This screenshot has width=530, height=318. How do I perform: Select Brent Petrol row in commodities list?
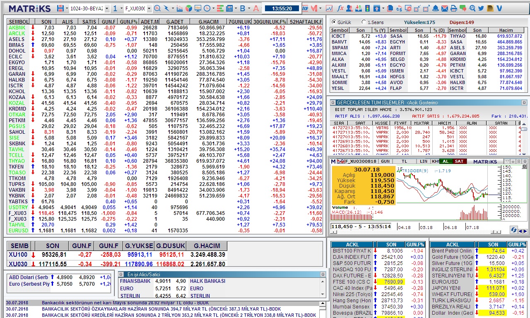tap(478, 251)
